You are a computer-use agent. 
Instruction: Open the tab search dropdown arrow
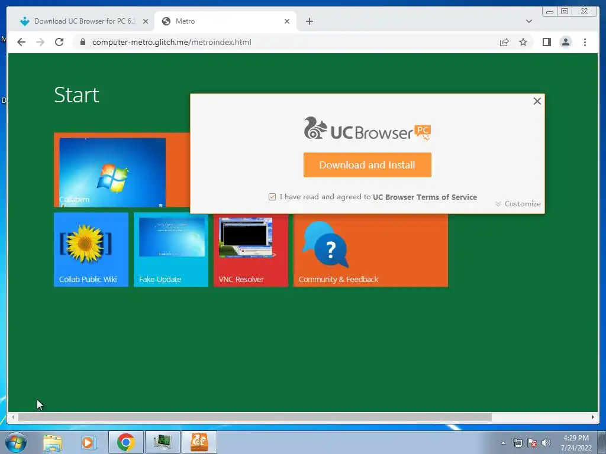coord(528,21)
